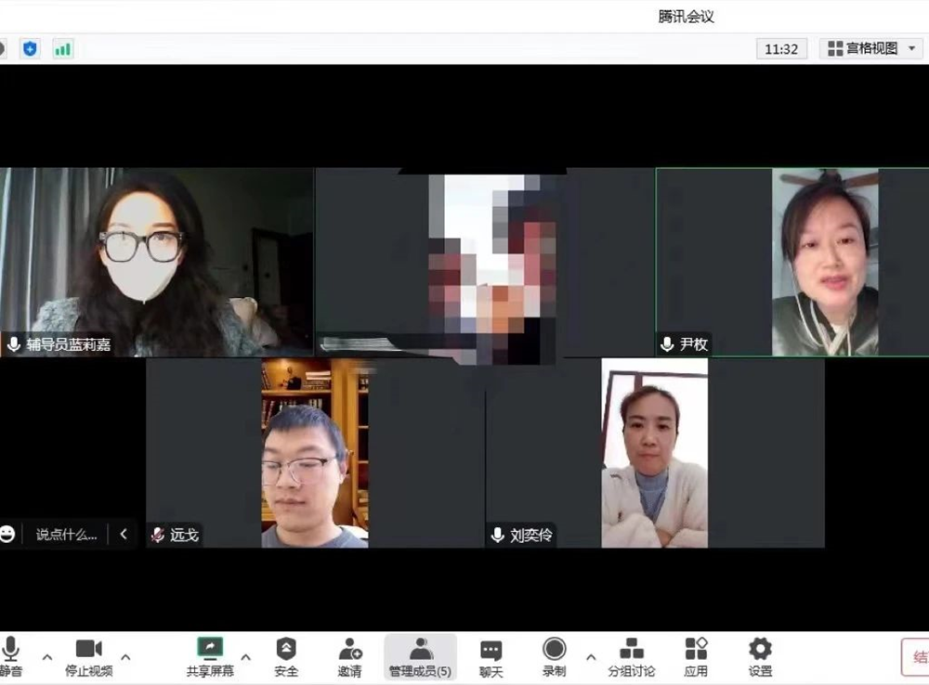
Task: Open the 宫格视图 layout dropdown
Action: coord(870,49)
